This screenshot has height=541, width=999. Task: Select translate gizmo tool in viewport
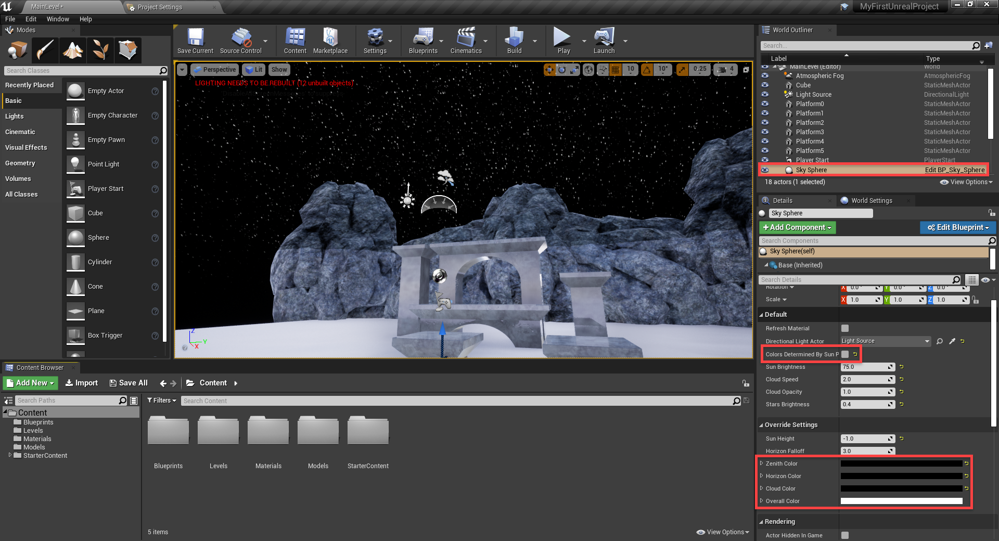(x=549, y=70)
